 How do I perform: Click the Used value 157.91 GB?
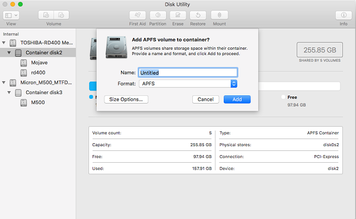pos(202,169)
